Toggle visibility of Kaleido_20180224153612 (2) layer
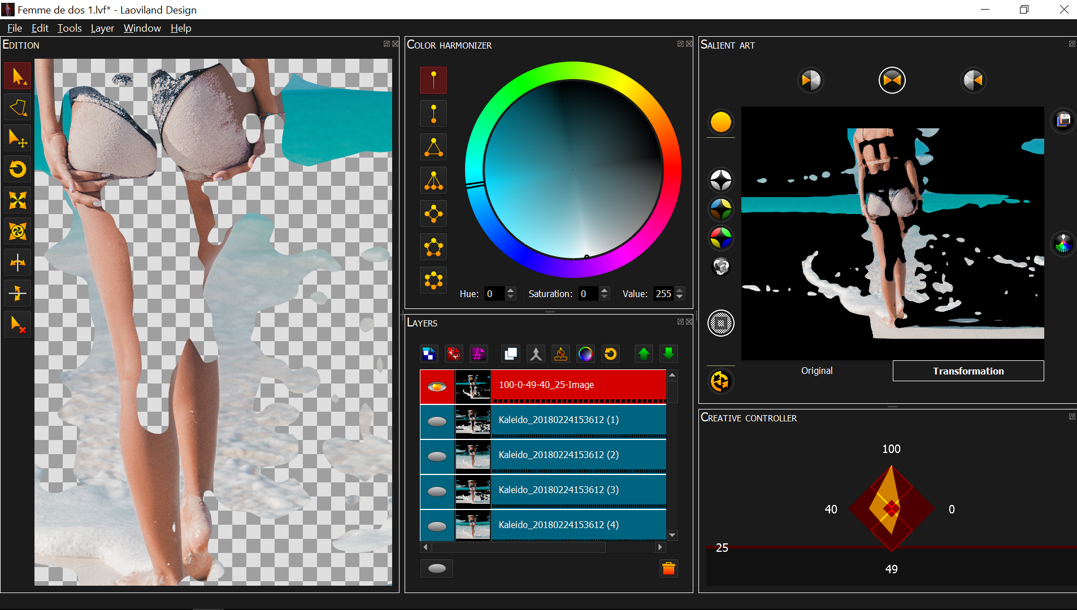Viewport: 1077px width, 610px height. (437, 457)
